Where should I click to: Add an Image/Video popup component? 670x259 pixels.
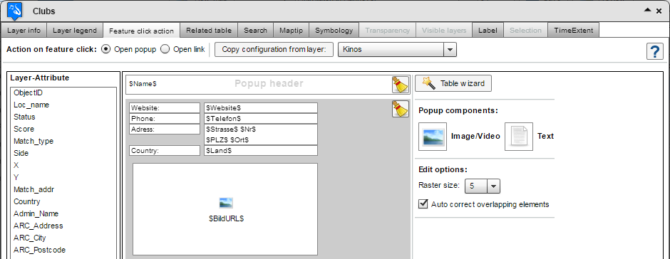click(433, 136)
